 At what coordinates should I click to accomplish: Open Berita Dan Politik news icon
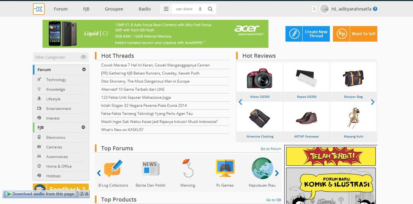tap(150, 168)
